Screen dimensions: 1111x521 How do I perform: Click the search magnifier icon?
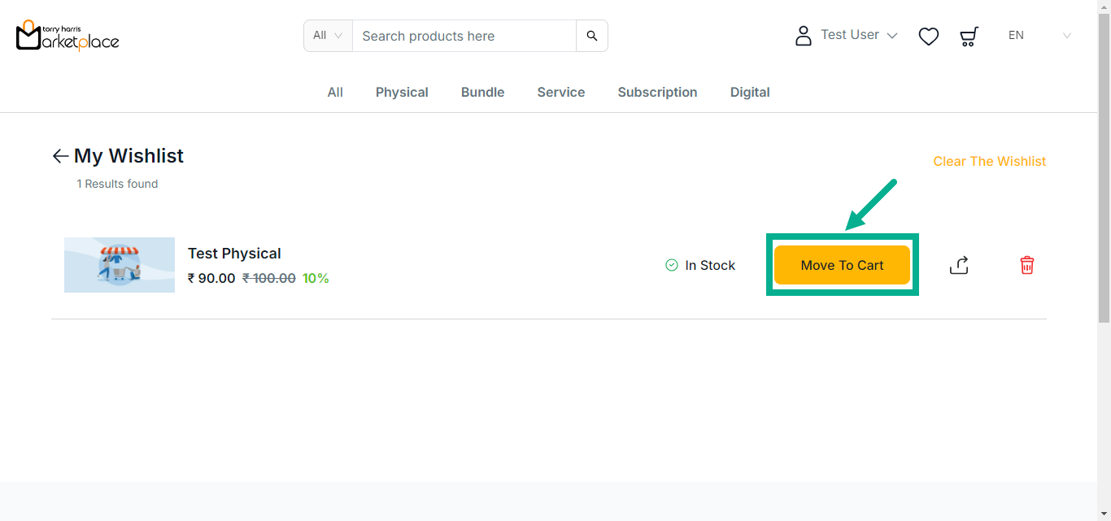(x=591, y=36)
